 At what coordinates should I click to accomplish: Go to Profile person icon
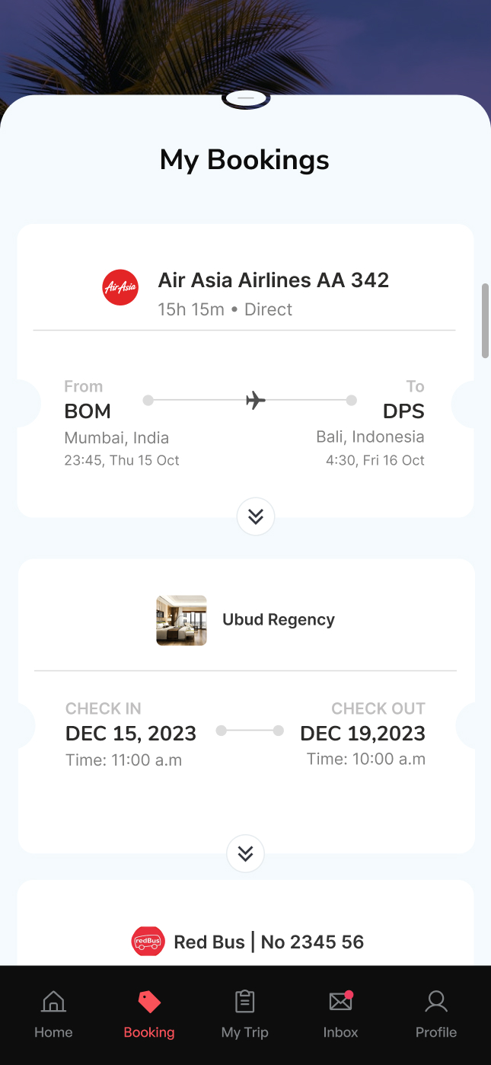coord(436,1001)
